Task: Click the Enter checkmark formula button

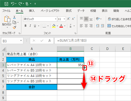Action: coord(42,40)
